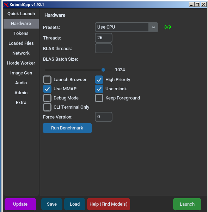The image size is (208, 212).
Task: Turn off Use mlock
Action: tap(99, 89)
